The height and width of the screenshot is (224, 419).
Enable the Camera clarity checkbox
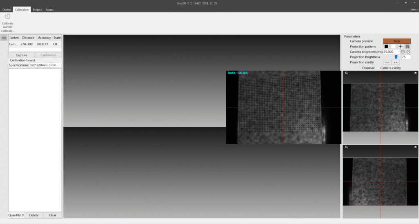point(378,68)
